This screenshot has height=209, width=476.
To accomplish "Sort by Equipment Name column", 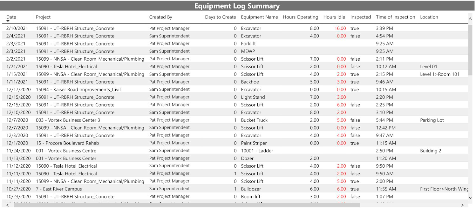I will tap(259, 17).
